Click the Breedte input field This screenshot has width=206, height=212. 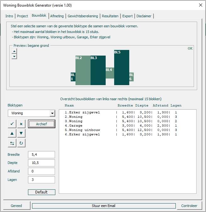point(42,155)
